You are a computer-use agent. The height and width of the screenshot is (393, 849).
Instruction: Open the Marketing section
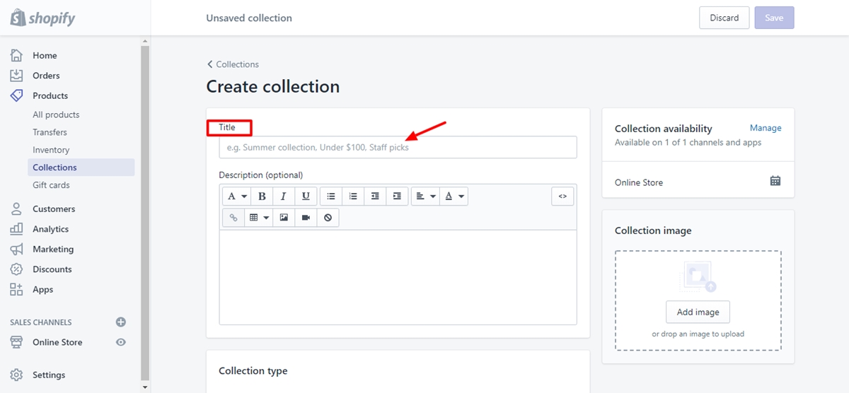tap(53, 249)
